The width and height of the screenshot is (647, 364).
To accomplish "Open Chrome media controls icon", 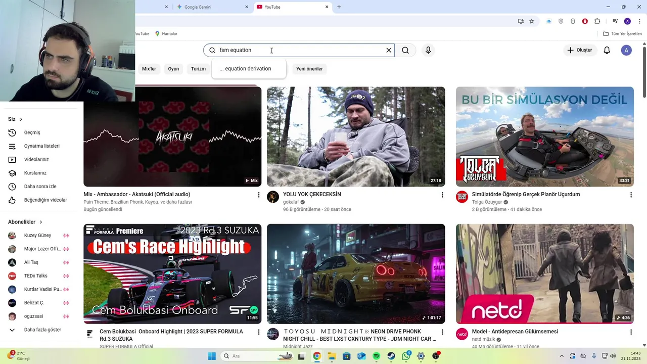I will click(x=615, y=21).
